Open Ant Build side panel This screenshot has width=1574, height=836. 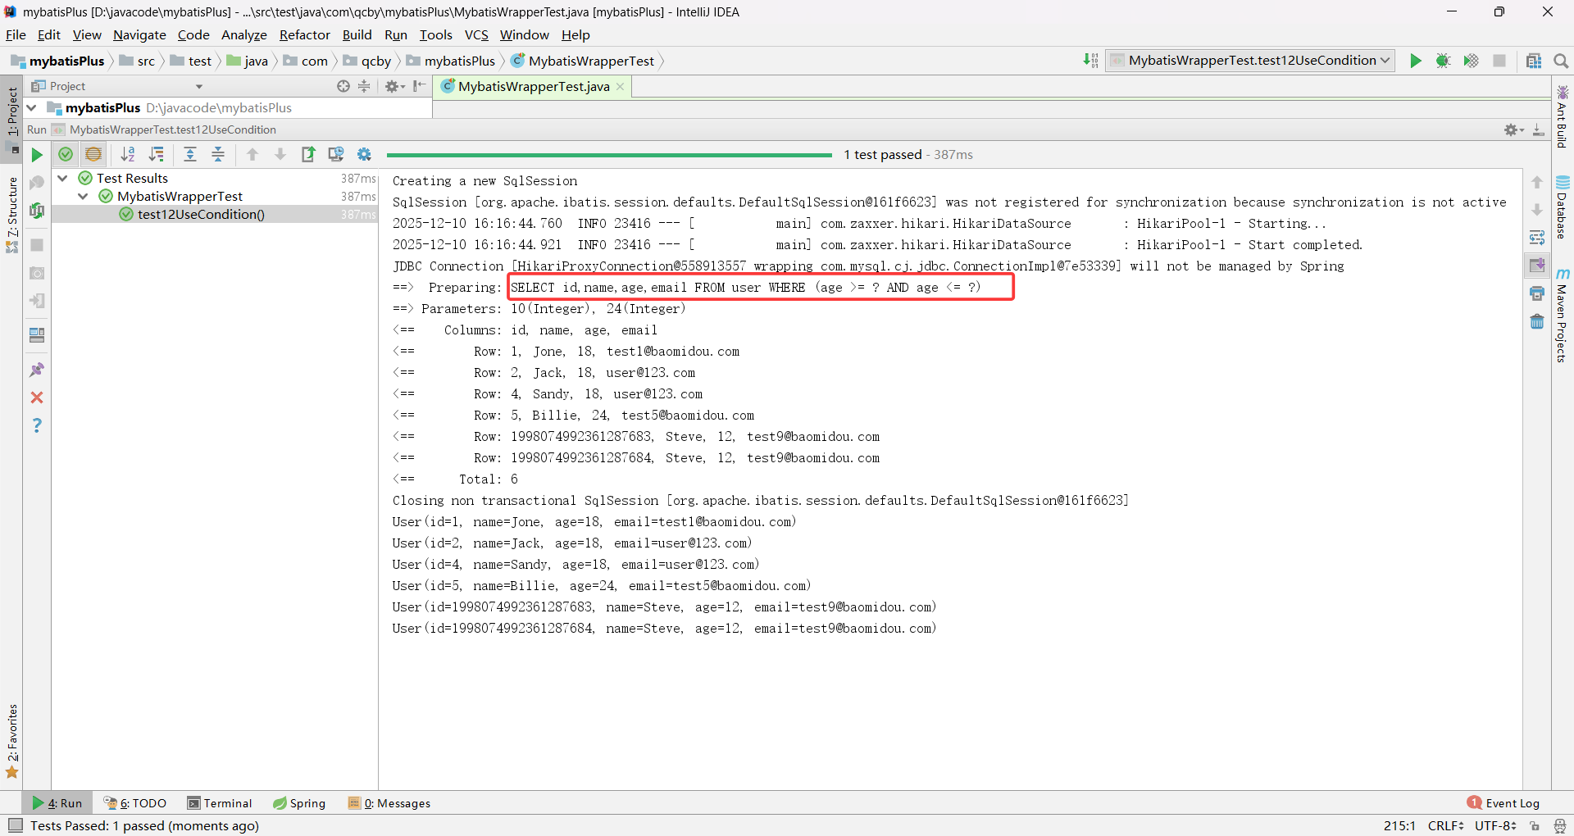(1563, 116)
